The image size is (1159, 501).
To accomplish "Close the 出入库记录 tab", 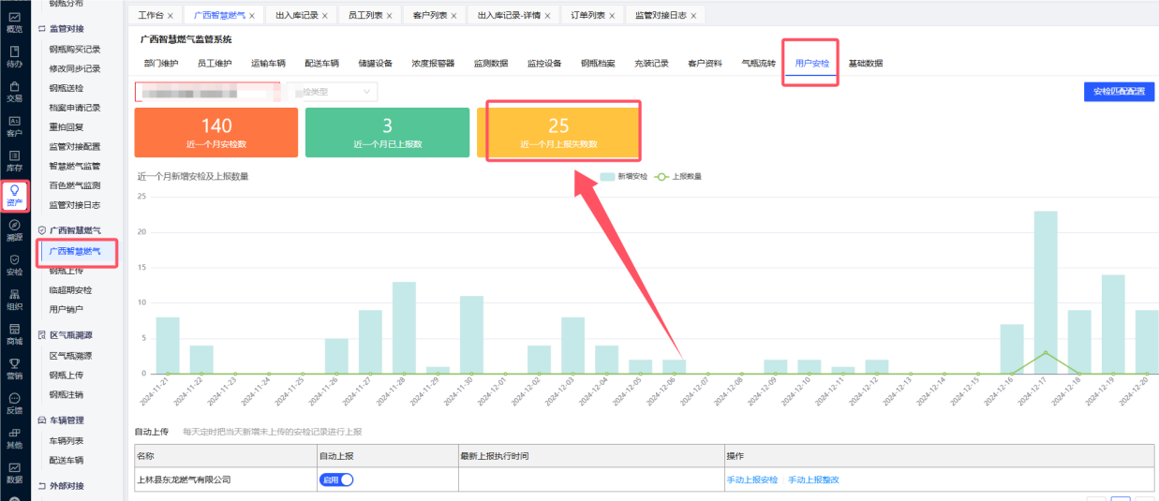I will (x=325, y=16).
